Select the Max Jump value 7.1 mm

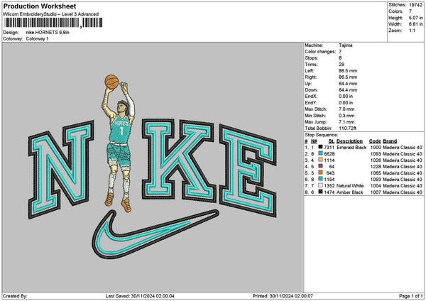346,122
